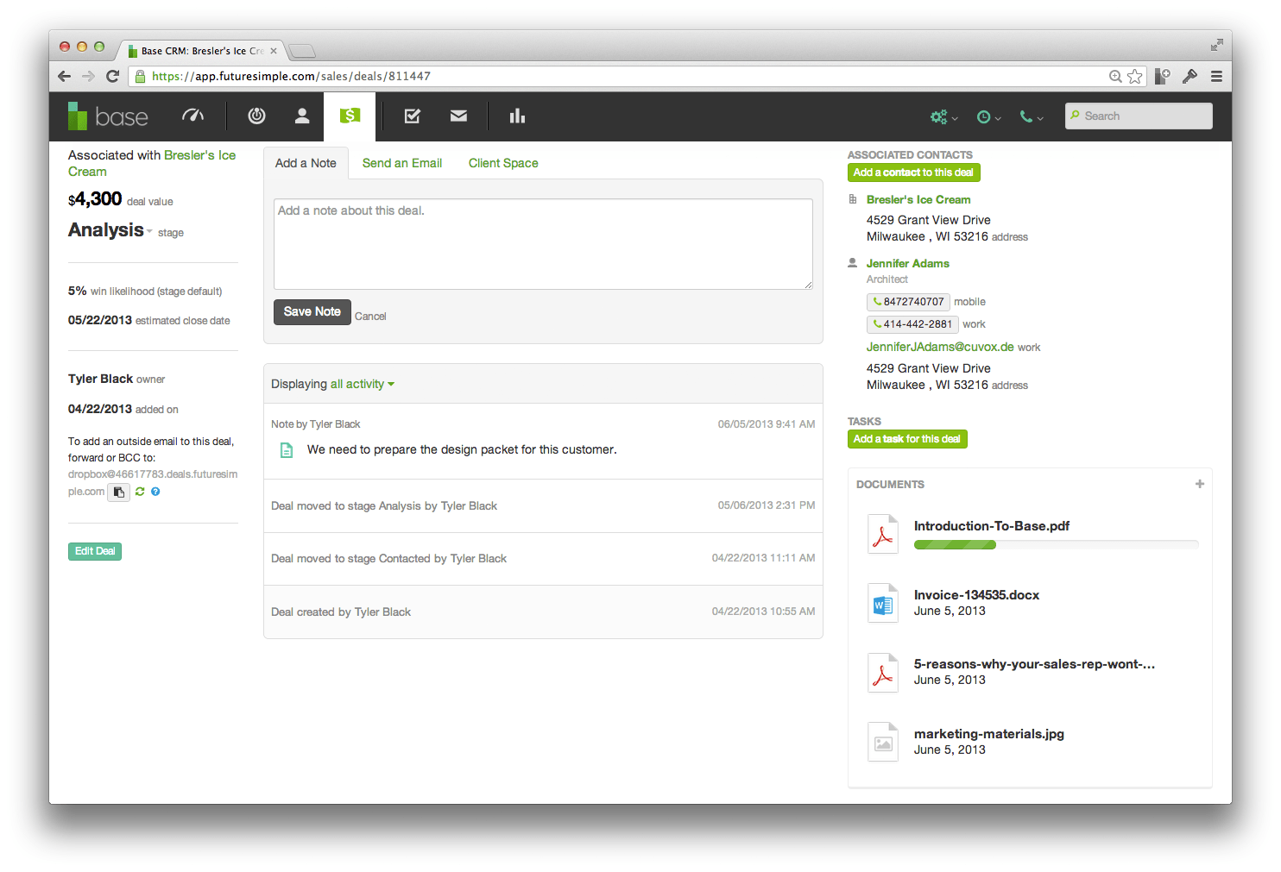Email JenniferJAdams@cuvox.de

tap(940, 347)
